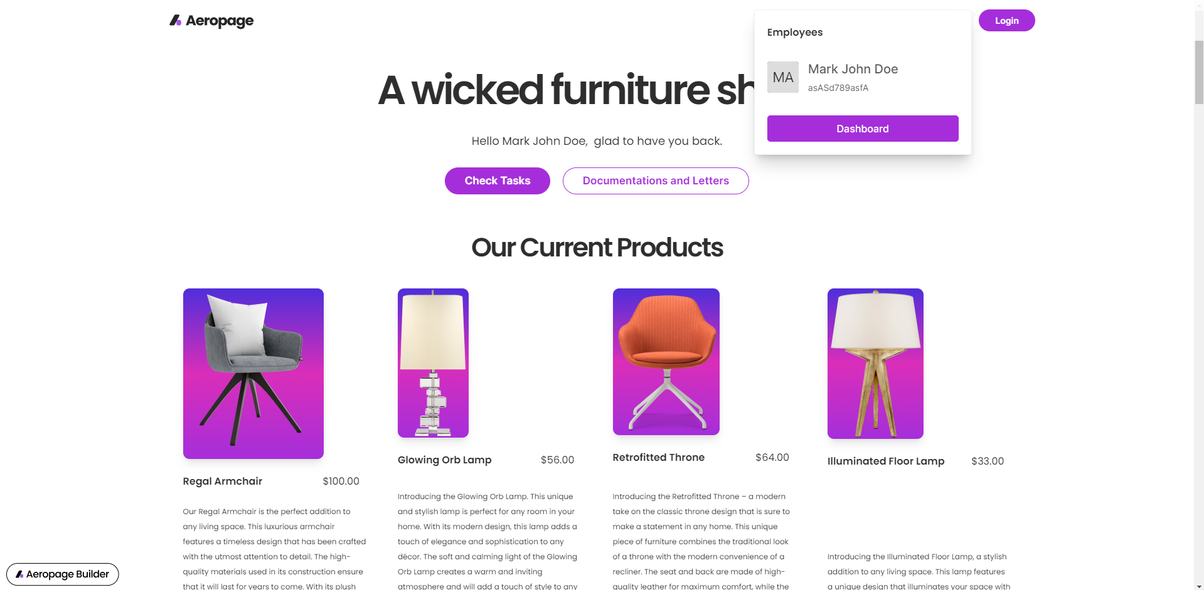Viewport: 1204px width, 590px height.
Task: Click the Illuminated Floor Lamp title
Action: pos(886,461)
